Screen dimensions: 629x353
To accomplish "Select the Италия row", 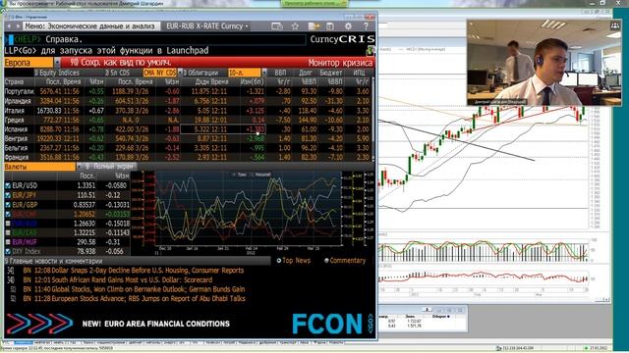I will coord(188,111).
